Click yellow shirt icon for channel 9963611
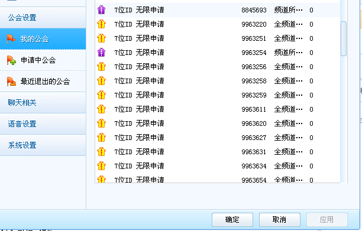This screenshot has width=362, height=231. click(x=101, y=109)
